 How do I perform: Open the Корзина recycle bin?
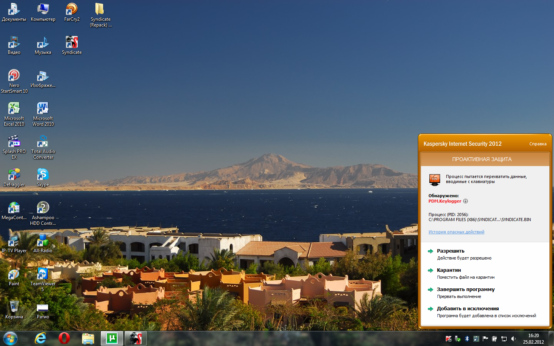(x=14, y=310)
